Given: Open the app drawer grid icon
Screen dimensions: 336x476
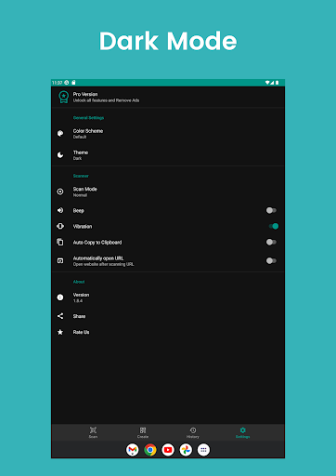Looking at the screenshot, I should 203,450.
